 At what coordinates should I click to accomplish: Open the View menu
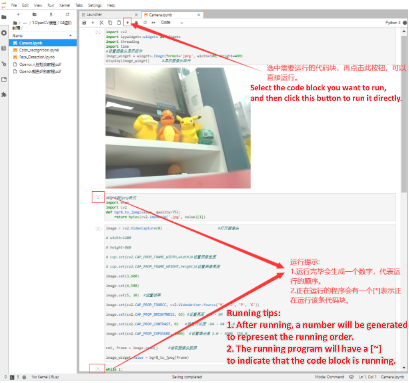38,5
